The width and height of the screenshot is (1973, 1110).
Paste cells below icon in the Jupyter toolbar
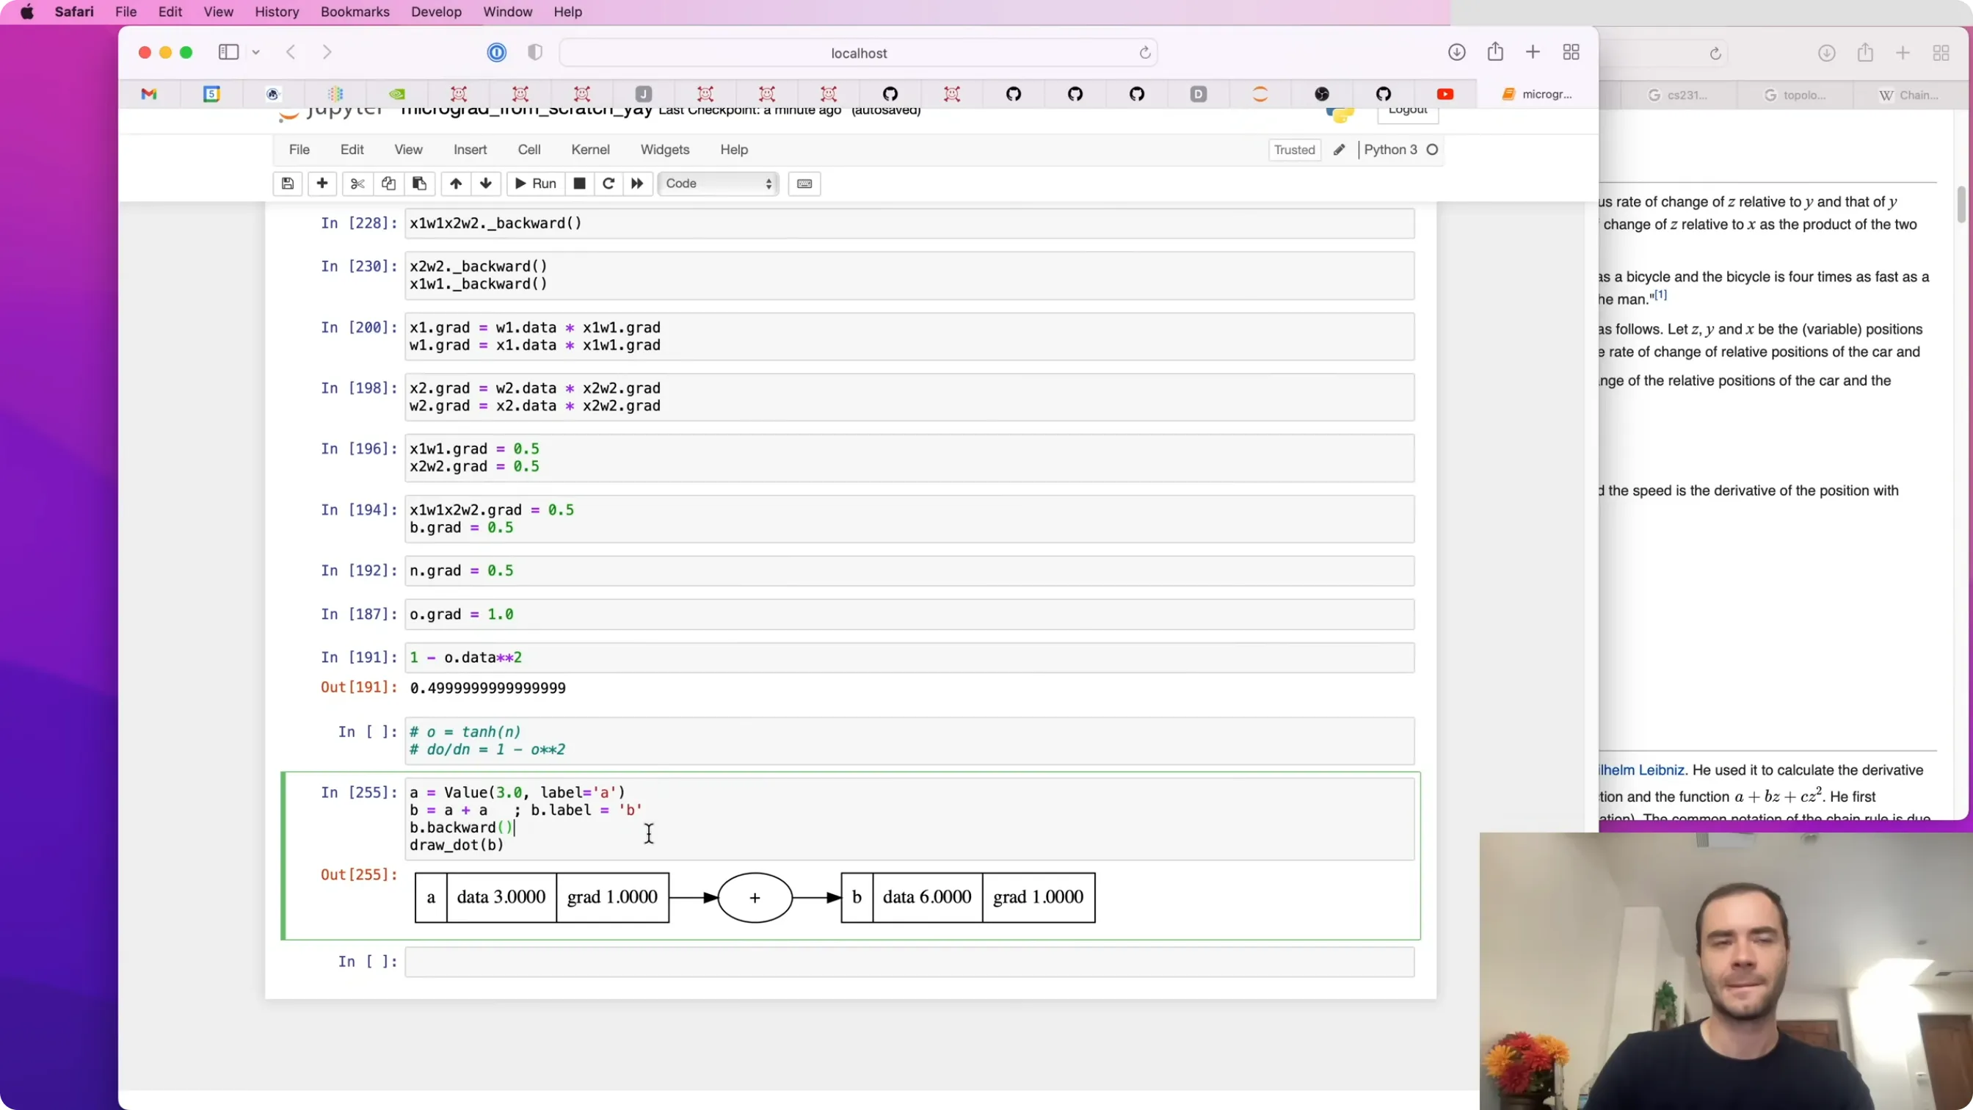pyautogui.click(x=419, y=184)
